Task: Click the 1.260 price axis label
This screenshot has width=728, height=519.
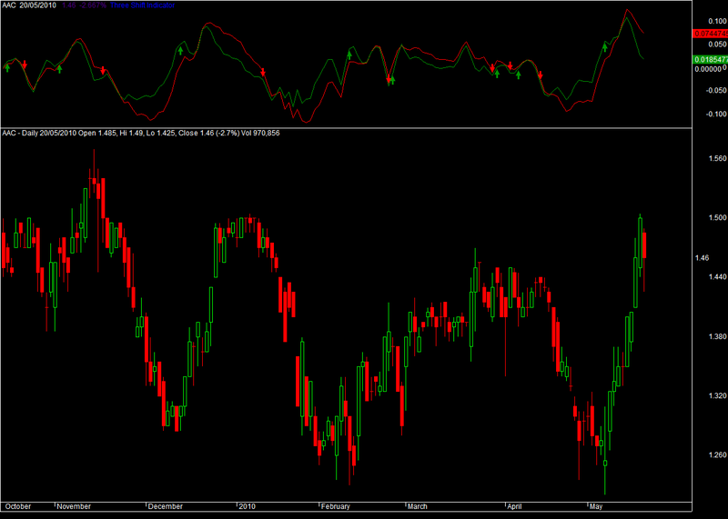Action: tap(717, 455)
